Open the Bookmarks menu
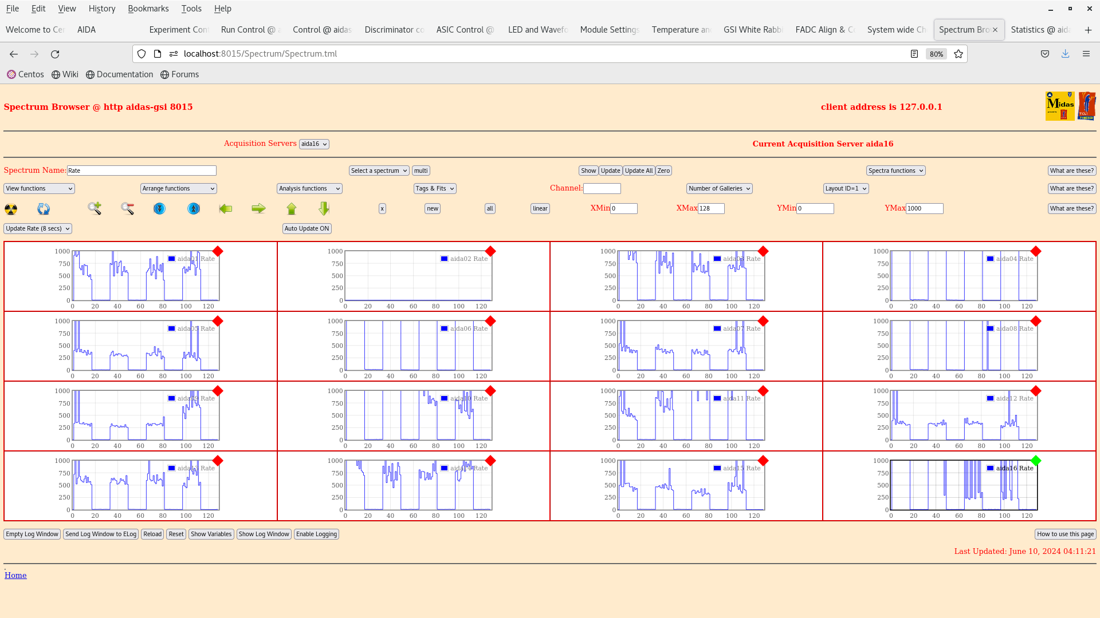Image resolution: width=1100 pixels, height=618 pixels. (x=148, y=9)
